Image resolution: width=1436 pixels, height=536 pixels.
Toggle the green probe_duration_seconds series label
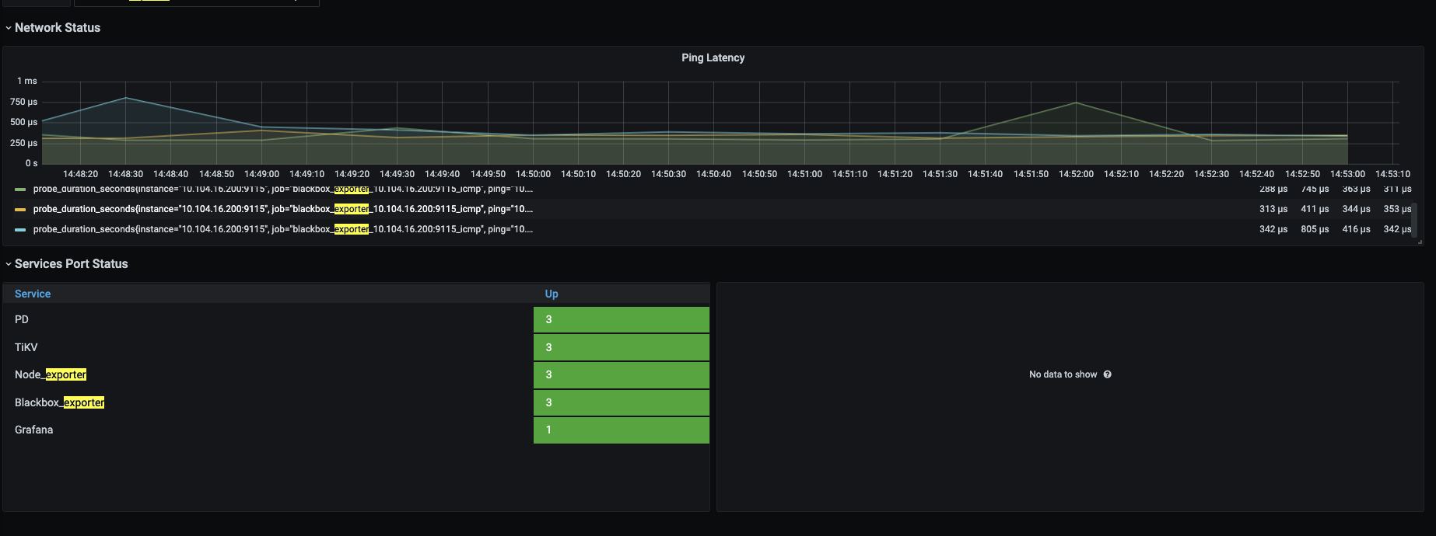(x=282, y=190)
